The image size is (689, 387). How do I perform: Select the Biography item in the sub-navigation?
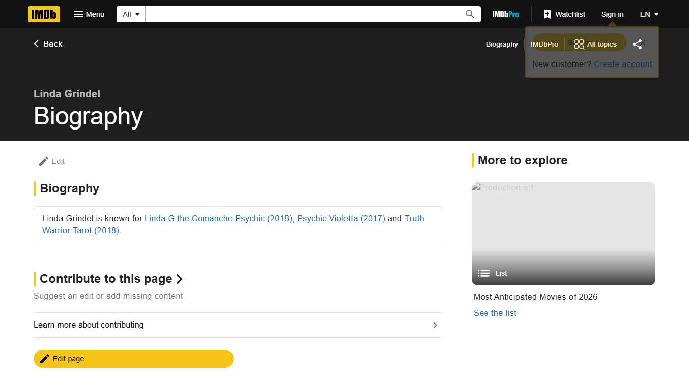tap(502, 44)
